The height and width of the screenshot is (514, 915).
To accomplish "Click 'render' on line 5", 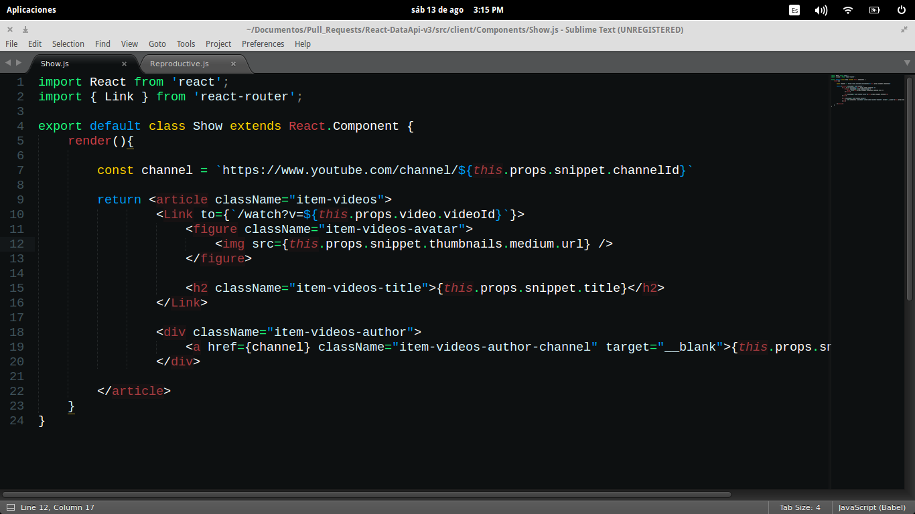I will [90, 141].
